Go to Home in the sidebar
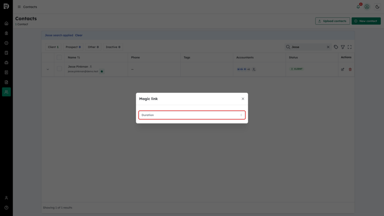 (x=6, y=24)
